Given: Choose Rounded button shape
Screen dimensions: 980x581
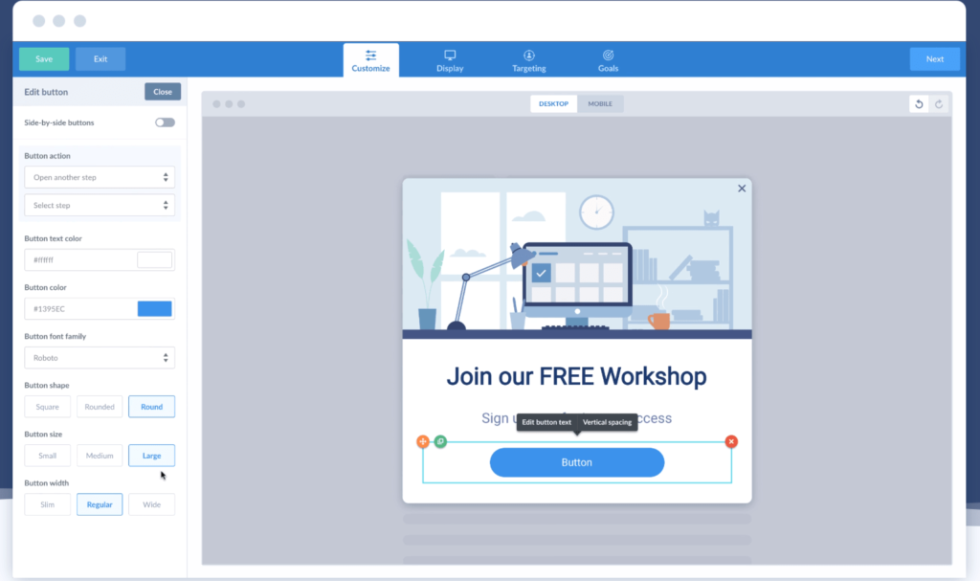Looking at the screenshot, I should pos(100,407).
